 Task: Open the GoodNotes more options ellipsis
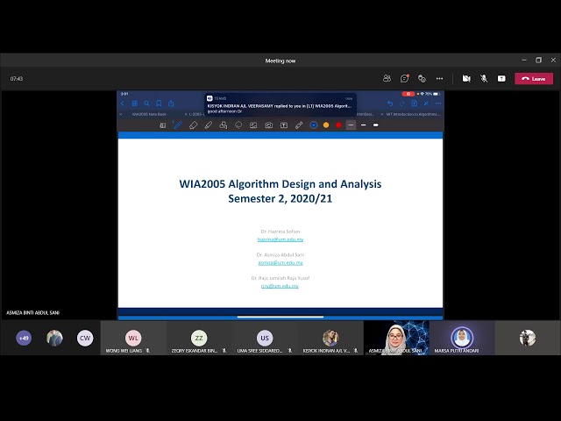438,103
